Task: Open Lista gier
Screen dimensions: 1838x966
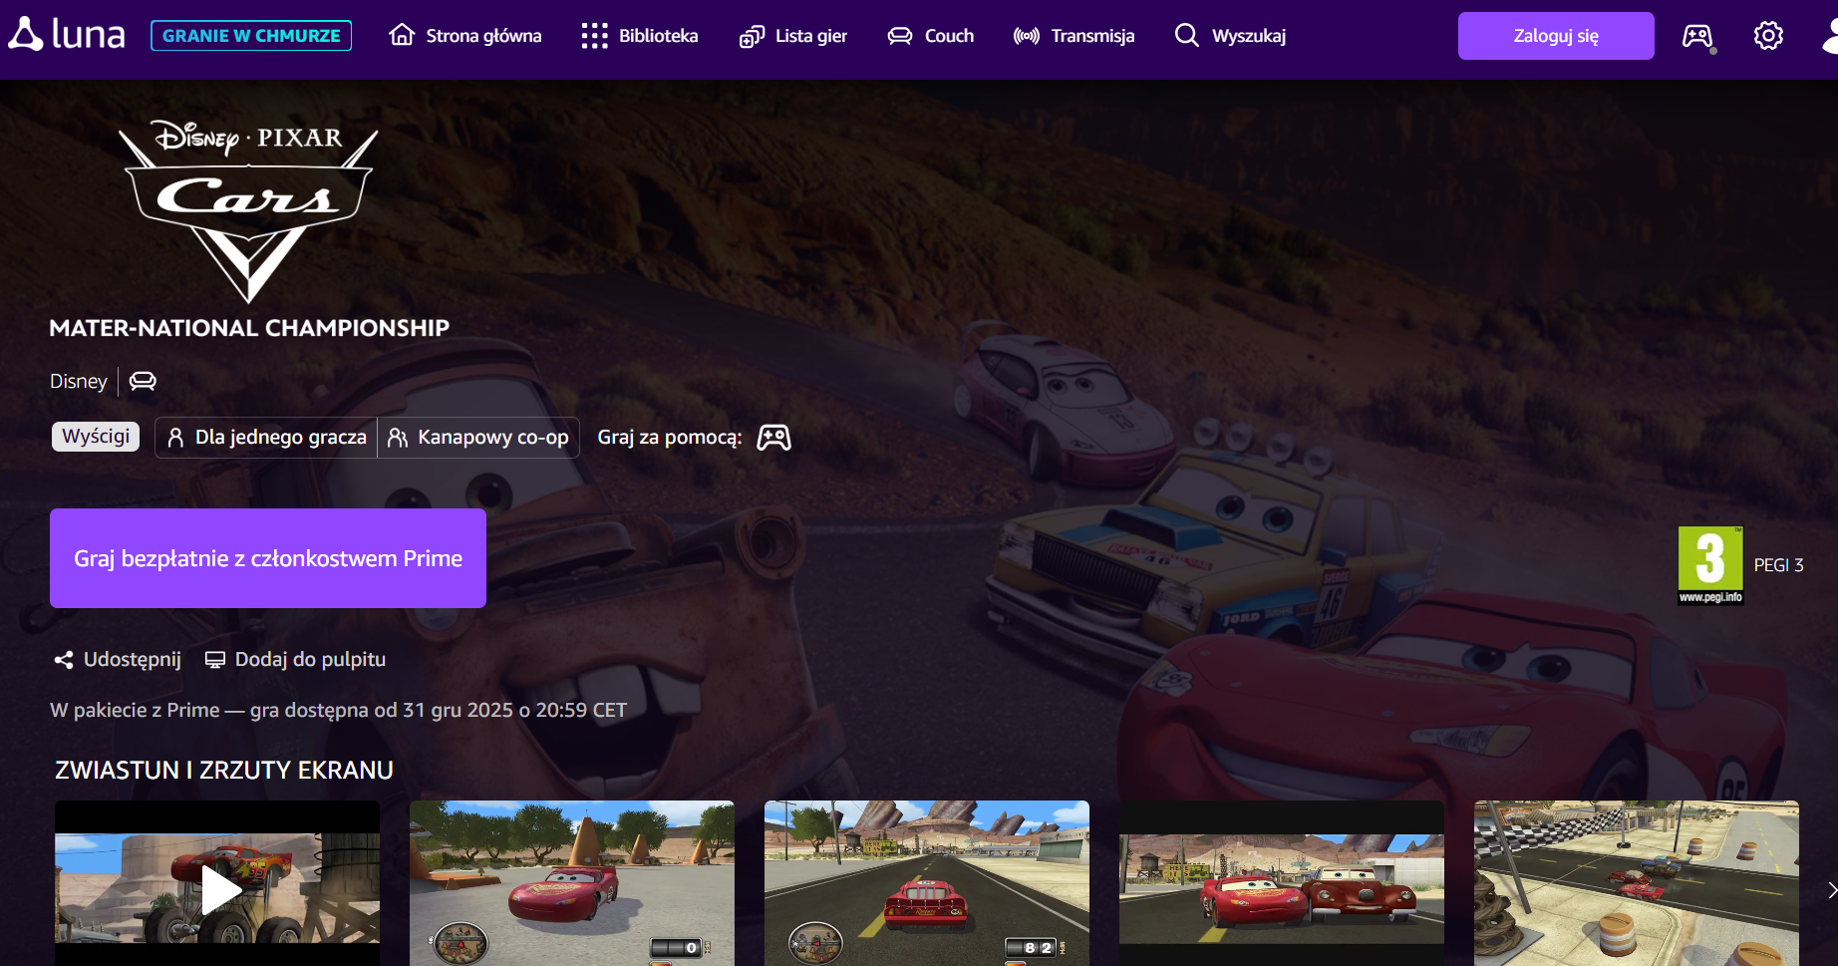Action: point(792,36)
